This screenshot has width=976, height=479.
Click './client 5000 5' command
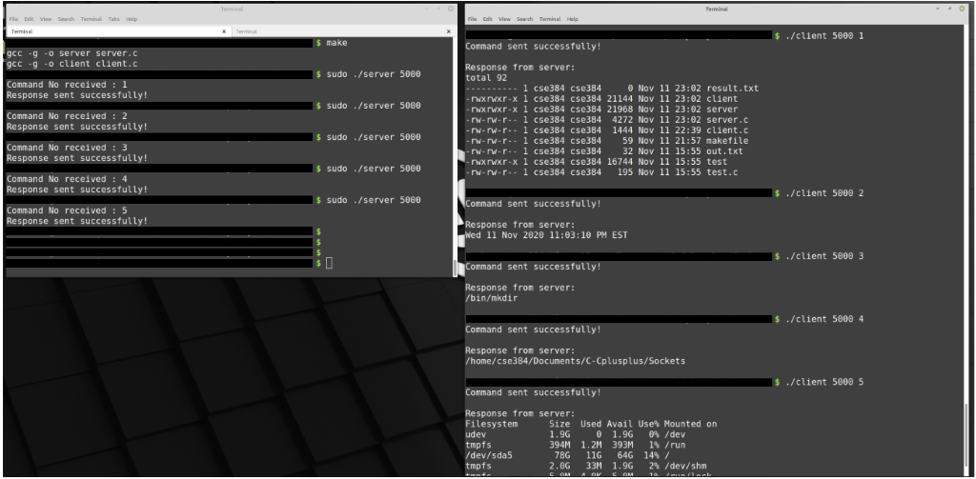pos(824,382)
